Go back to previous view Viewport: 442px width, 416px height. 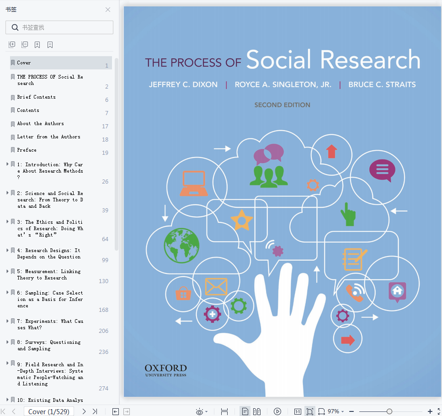[116, 412]
